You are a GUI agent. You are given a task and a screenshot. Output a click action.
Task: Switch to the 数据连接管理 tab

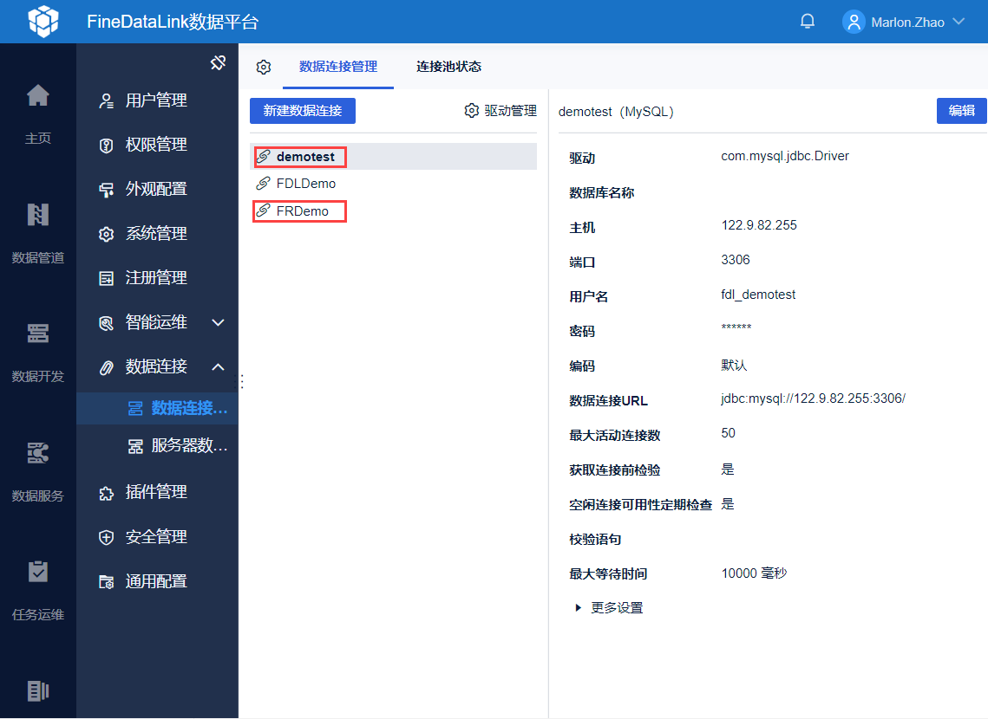coord(337,67)
